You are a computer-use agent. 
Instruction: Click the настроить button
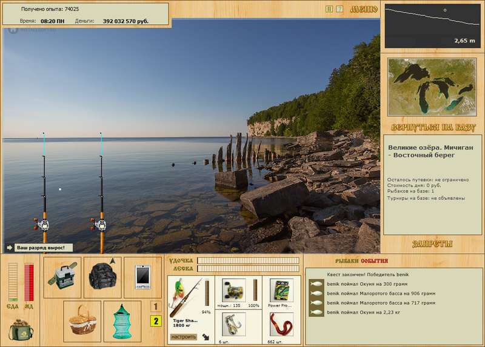(182, 335)
